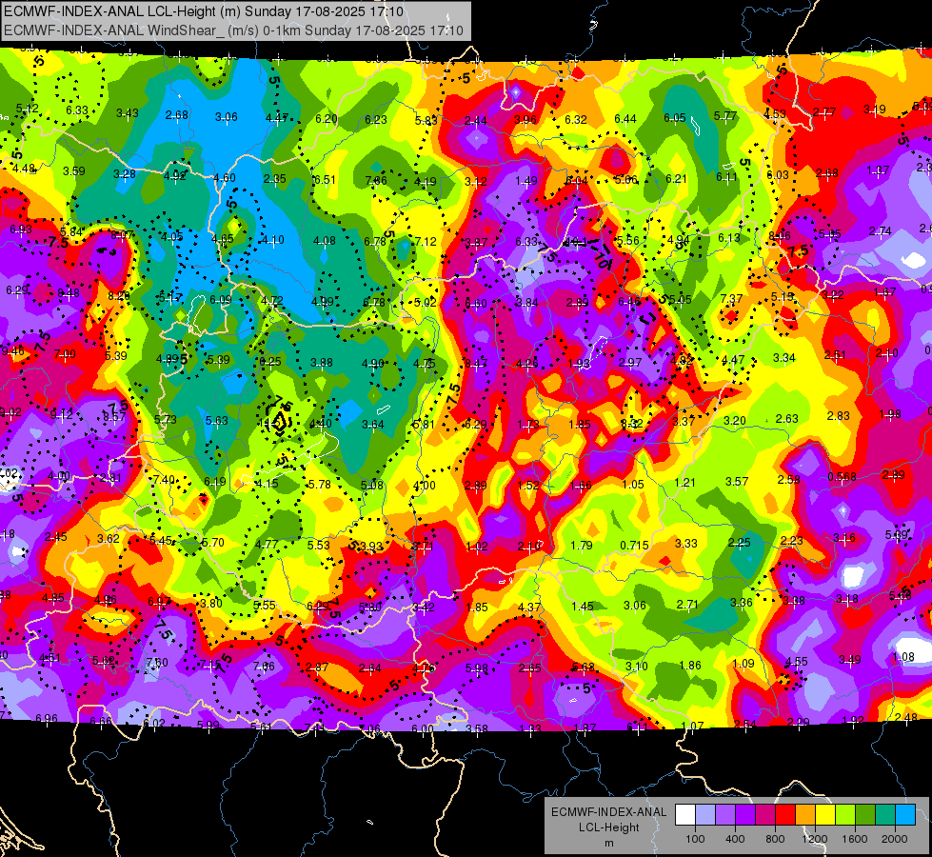The width and height of the screenshot is (932, 857).
Task: Select the orange legend color swatch
Action: [805, 815]
